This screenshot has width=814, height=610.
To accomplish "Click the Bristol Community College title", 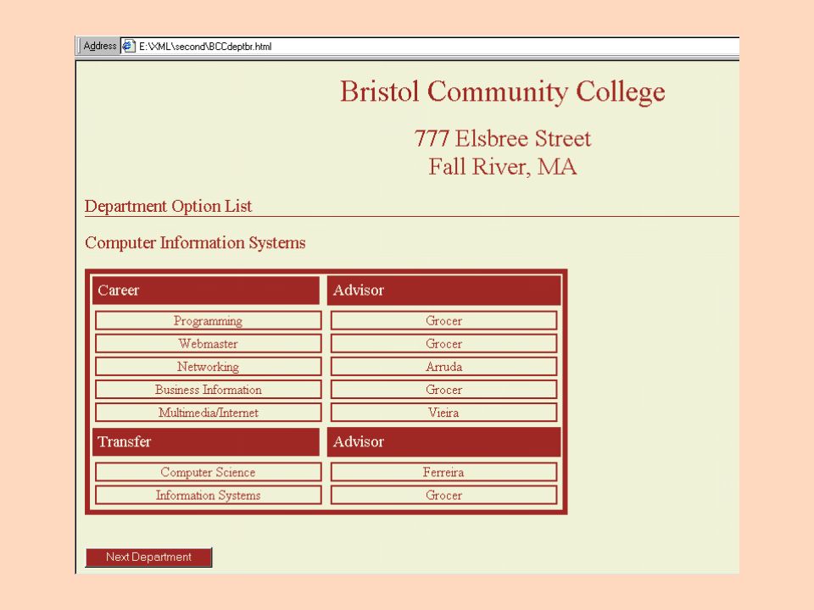I will (503, 91).
